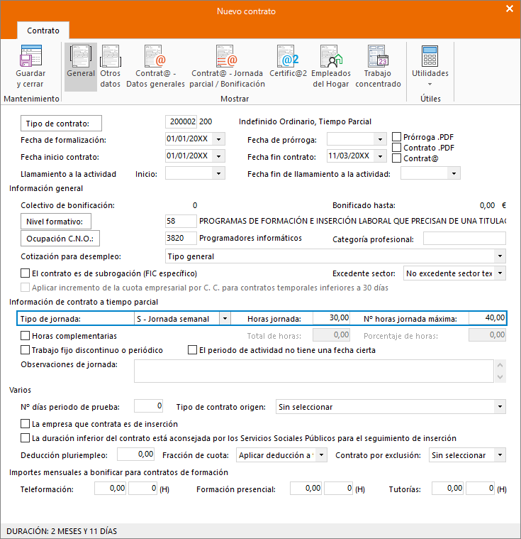Click Ocupación C.N.O. button
This screenshot has width=521, height=539.
pyautogui.click(x=60, y=239)
